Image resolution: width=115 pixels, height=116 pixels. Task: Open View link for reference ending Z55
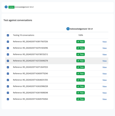105,80
